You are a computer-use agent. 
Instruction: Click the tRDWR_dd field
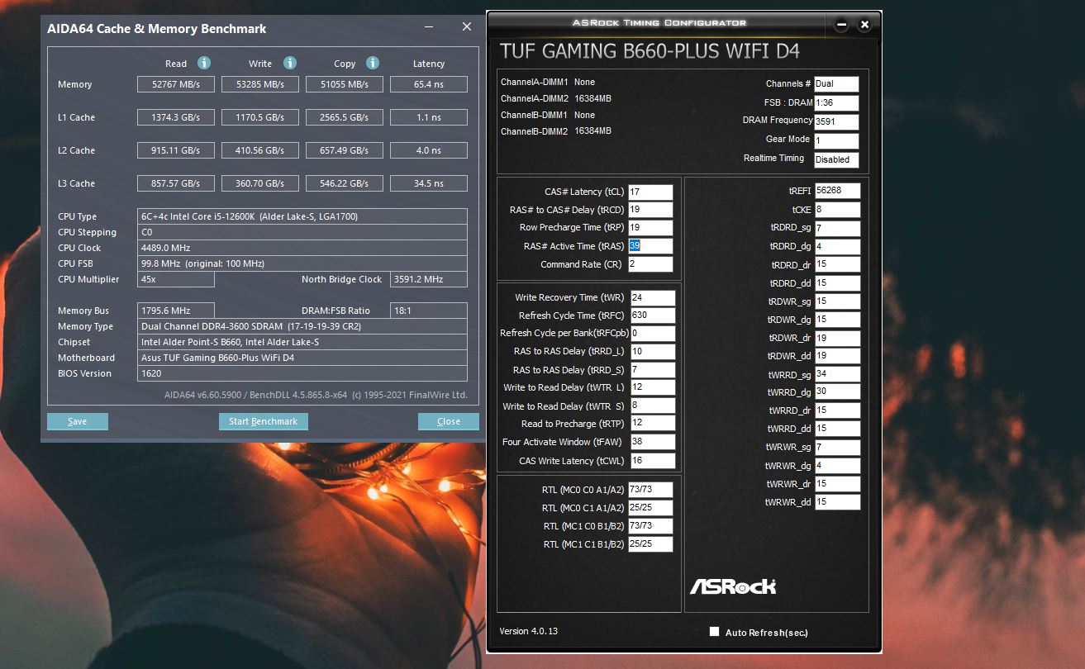coord(838,356)
